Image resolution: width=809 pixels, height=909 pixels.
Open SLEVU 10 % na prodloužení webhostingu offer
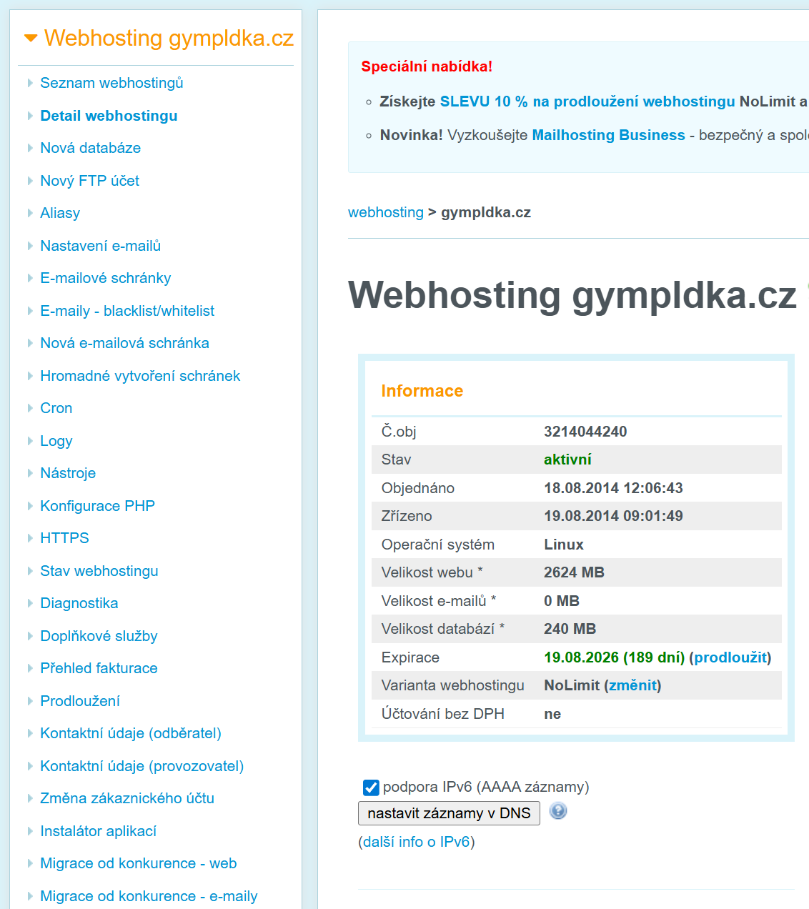point(587,101)
